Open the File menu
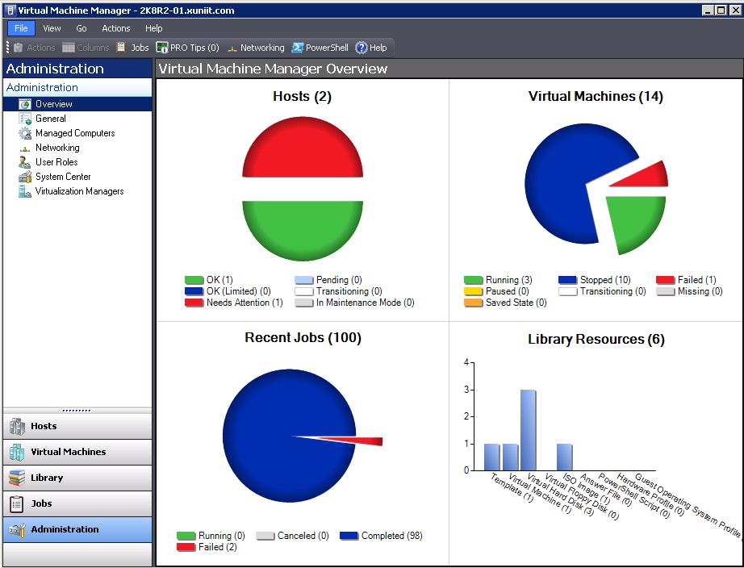Image resolution: width=744 pixels, height=568 pixels. tap(21, 28)
